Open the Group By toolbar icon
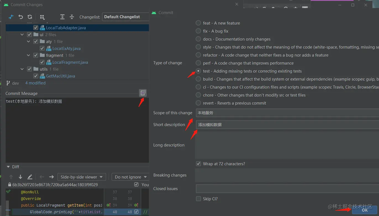This screenshot has height=216, width=379. (x=42, y=17)
